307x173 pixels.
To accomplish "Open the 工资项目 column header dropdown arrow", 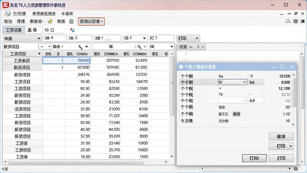I will coord(39,54).
